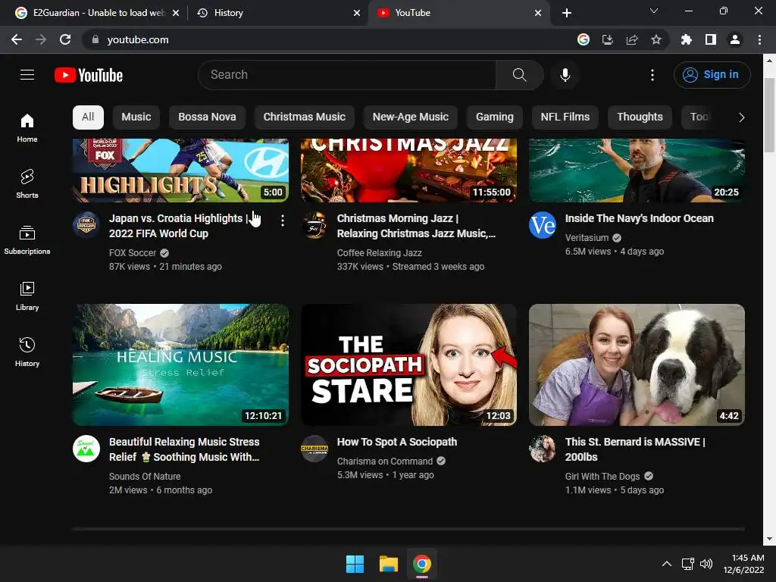
Task: Click the search magnifier button
Action: (x=519, y=75)
